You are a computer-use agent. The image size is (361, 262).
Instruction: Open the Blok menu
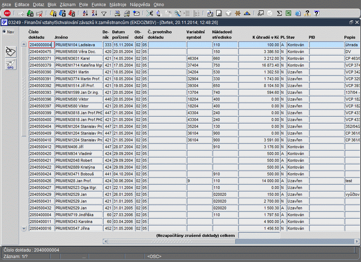tap(52, 5)
